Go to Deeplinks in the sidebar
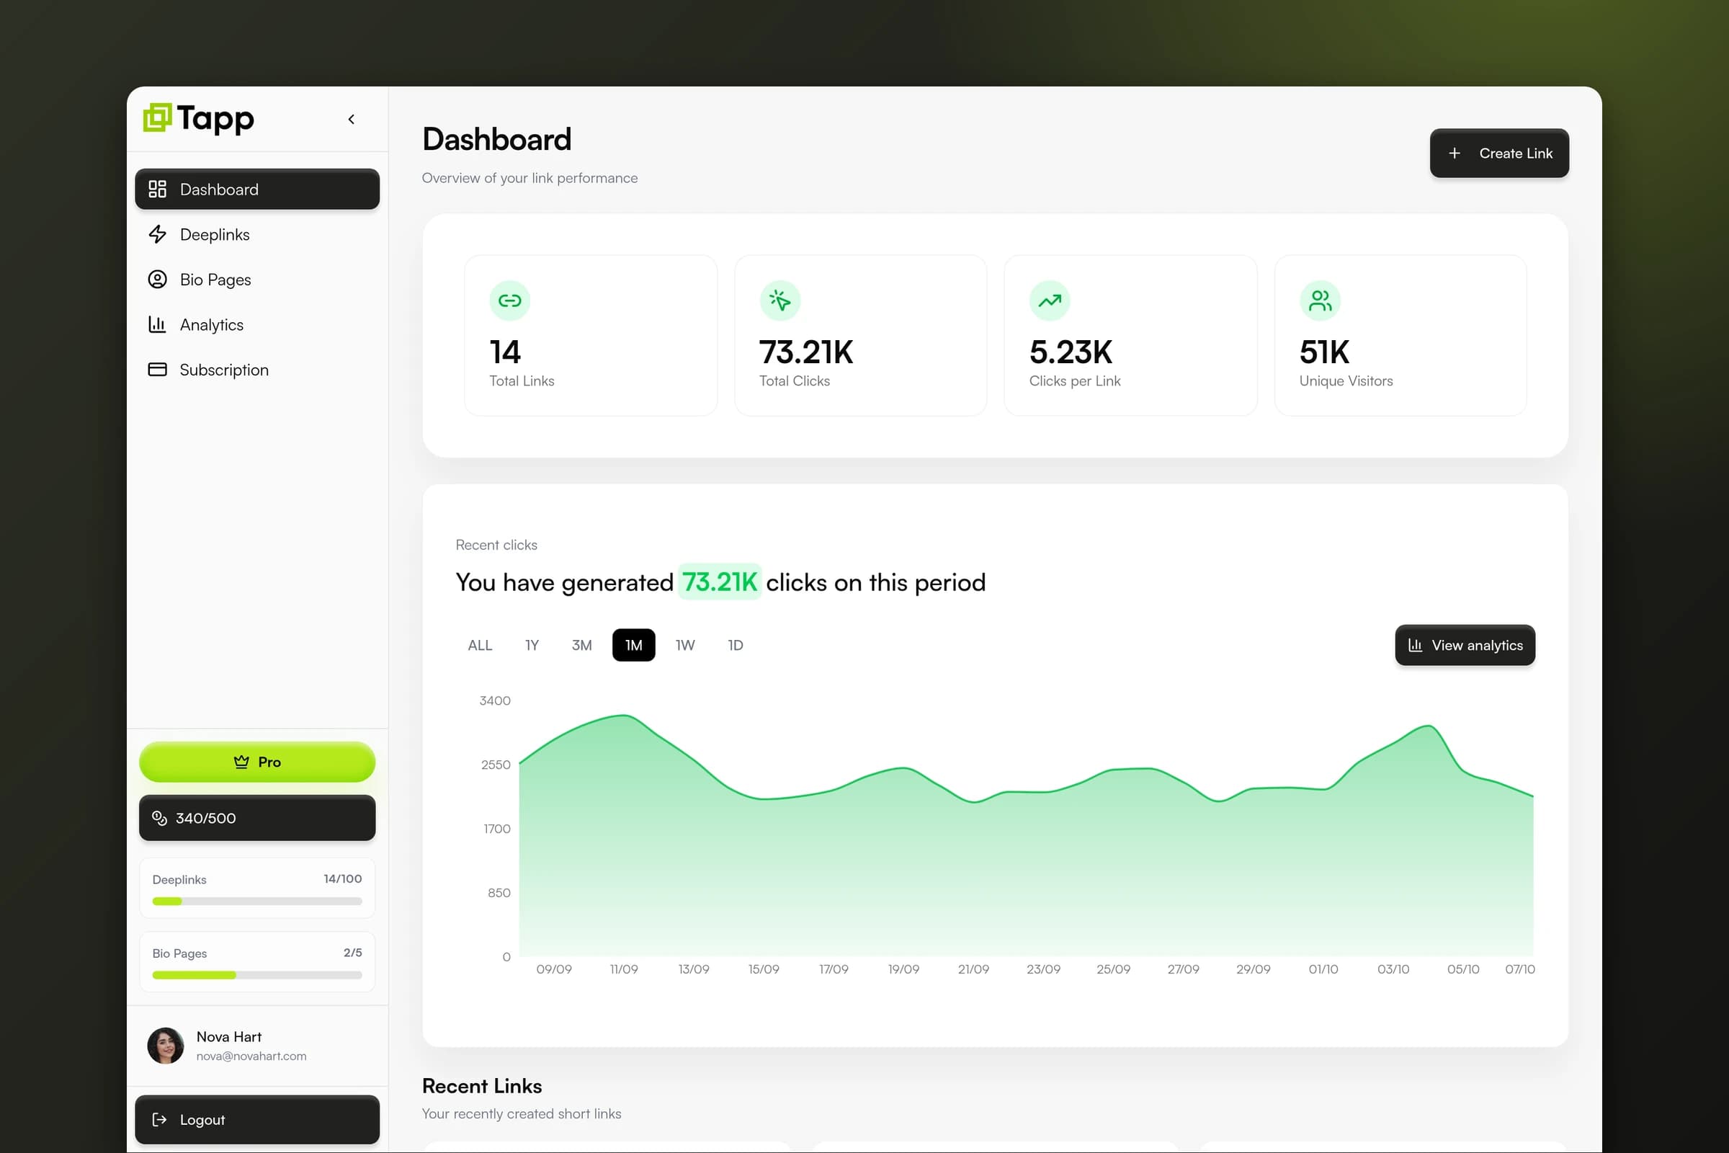1729x1153 pixels. point(257,235)
